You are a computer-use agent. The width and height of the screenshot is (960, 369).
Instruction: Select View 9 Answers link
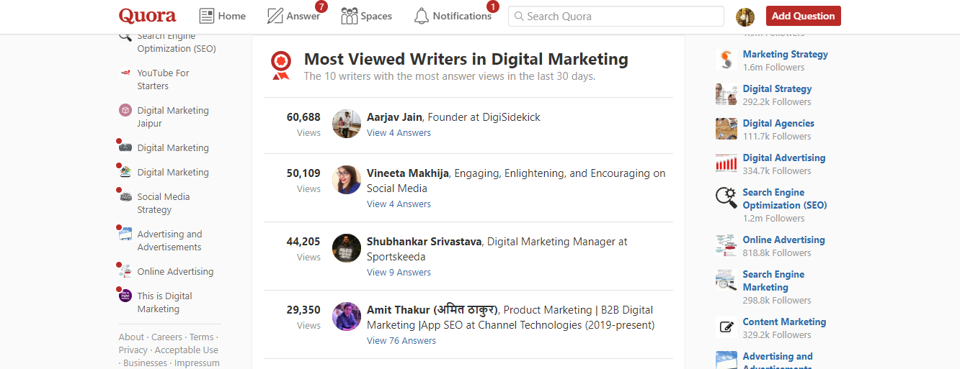click(399, 272)
